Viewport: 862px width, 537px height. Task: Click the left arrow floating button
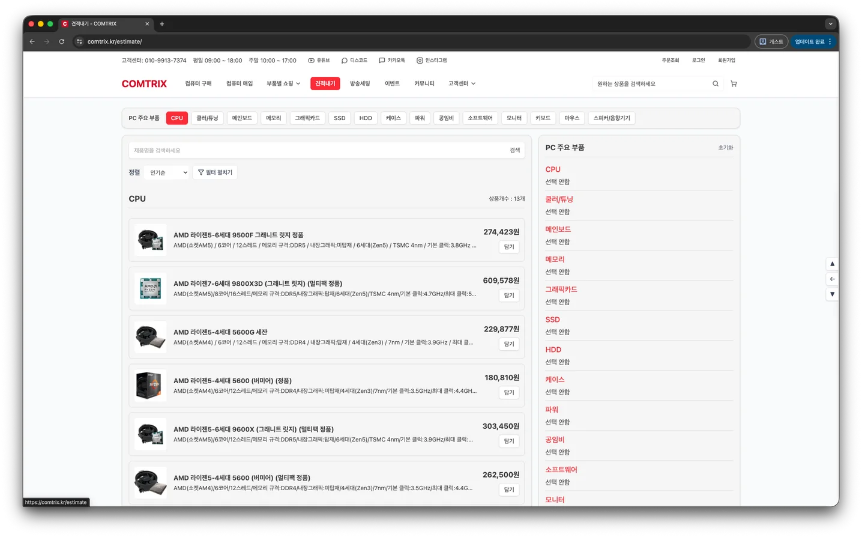point(832,279)
